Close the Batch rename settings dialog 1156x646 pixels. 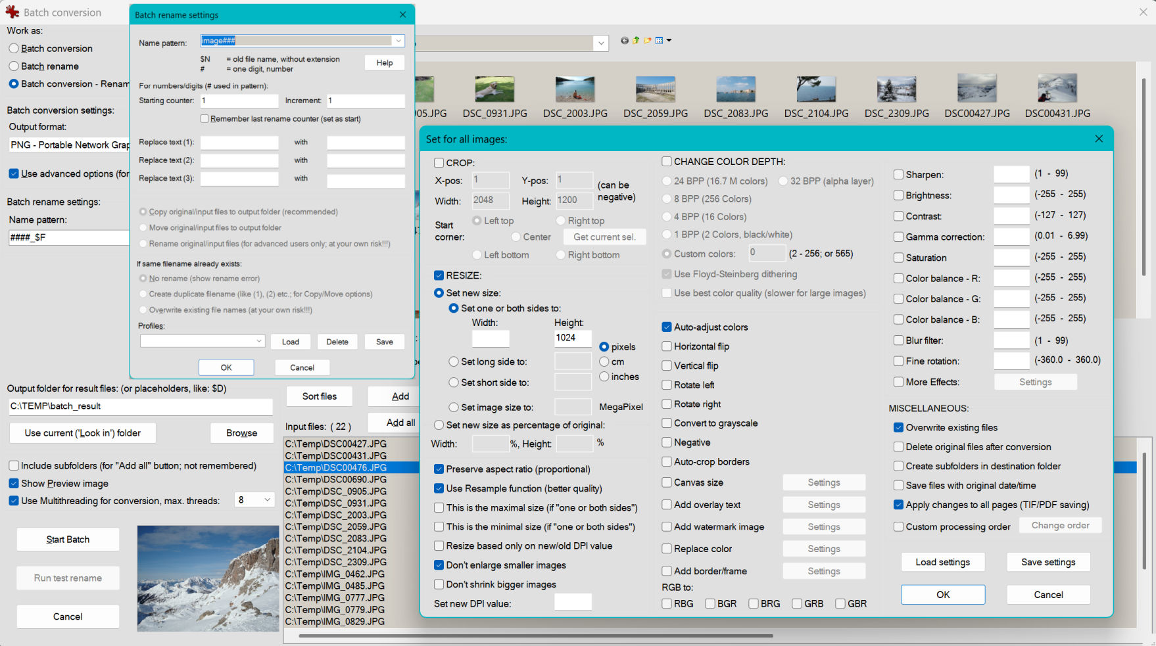coord(402,14)
